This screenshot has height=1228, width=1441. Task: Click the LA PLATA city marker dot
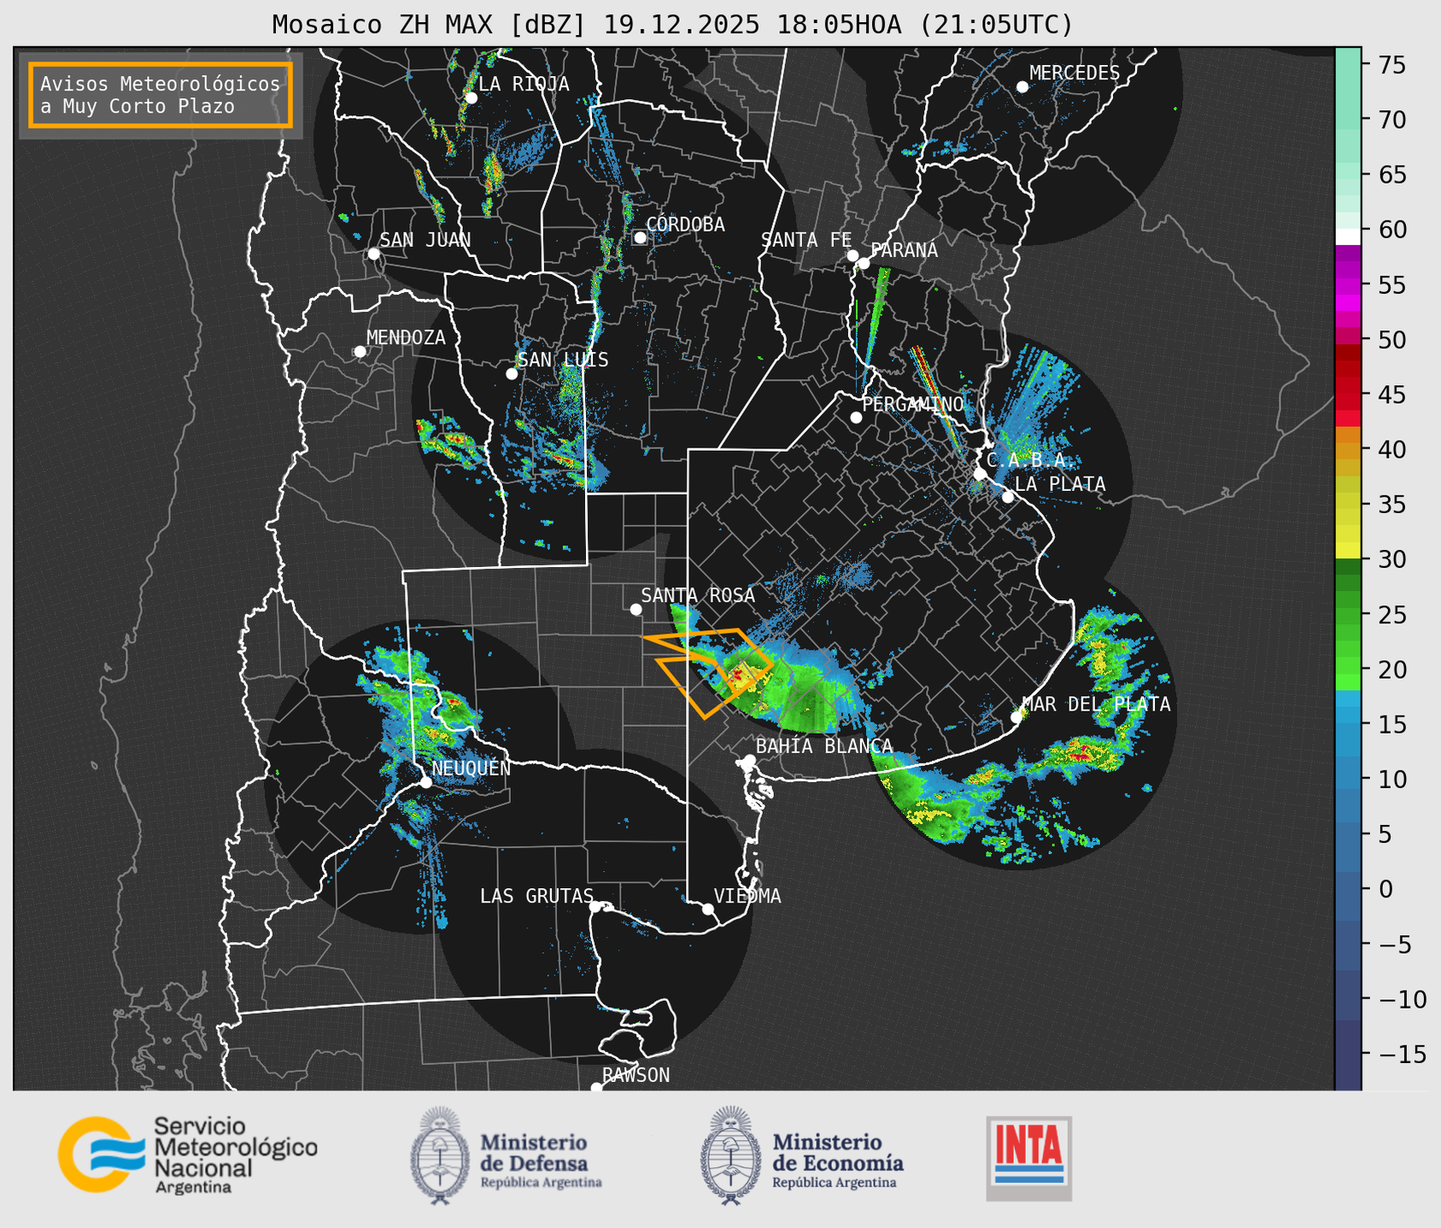(1008, 497)
